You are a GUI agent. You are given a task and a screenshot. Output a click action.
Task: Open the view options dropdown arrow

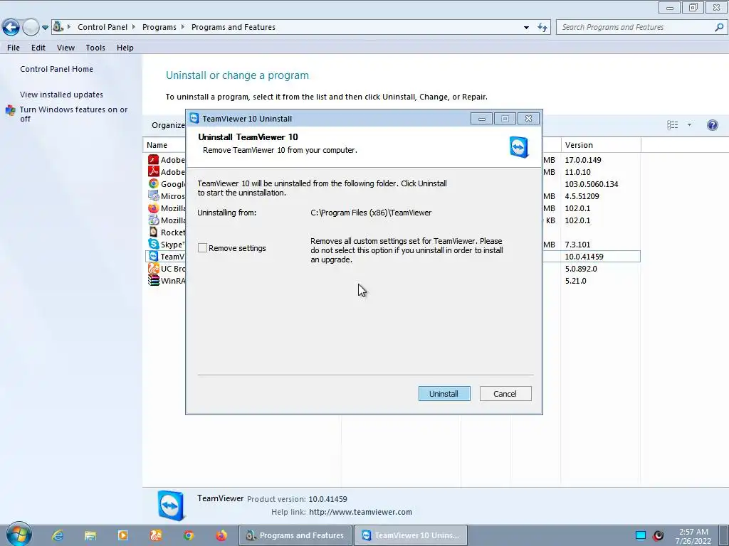(x=689, y=125)
